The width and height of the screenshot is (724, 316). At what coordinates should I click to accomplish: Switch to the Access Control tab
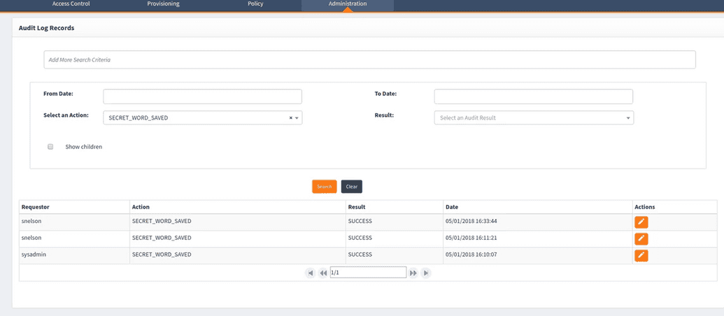[71, 4]
